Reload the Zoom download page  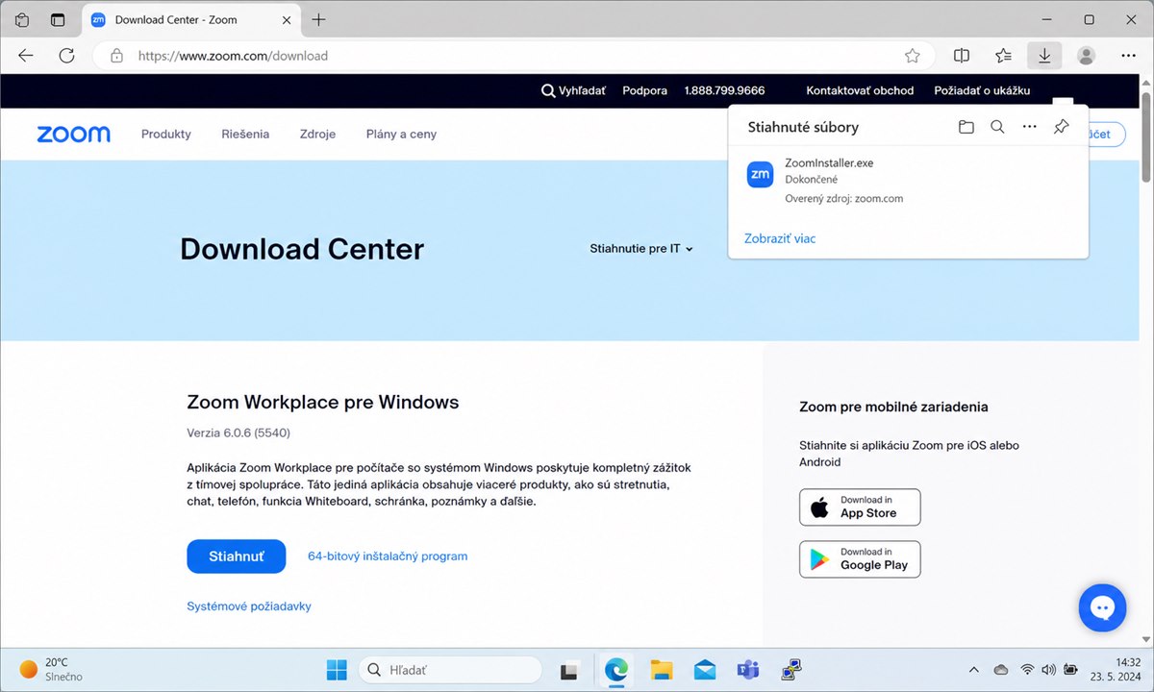point(66,56)
